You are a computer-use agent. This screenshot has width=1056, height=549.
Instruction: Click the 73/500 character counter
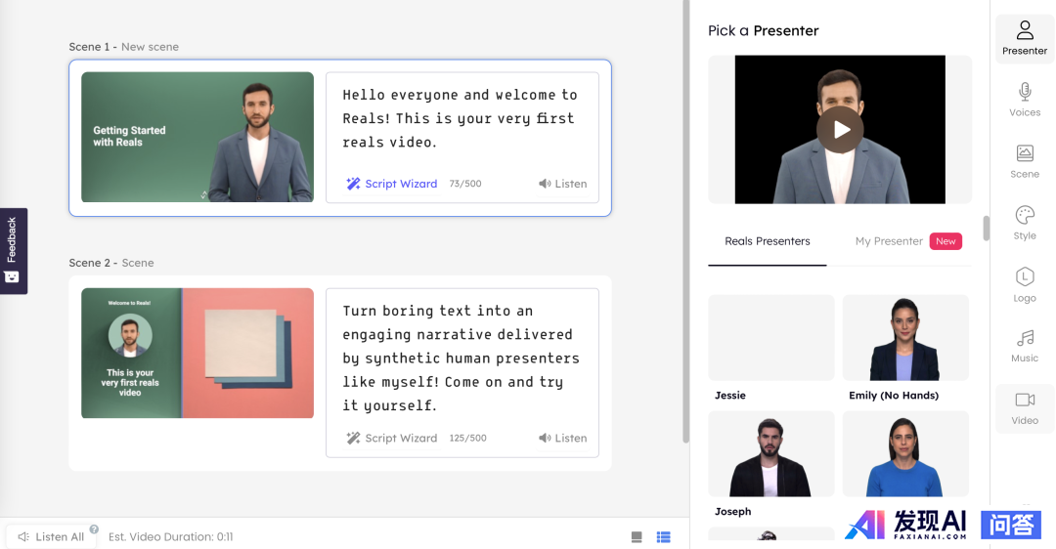[x=465, y=184]
